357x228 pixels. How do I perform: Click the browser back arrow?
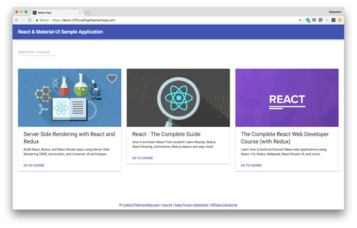click(x=17, y=20)
